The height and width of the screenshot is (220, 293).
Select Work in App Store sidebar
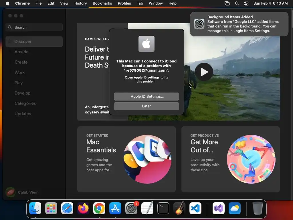point(34,72)
